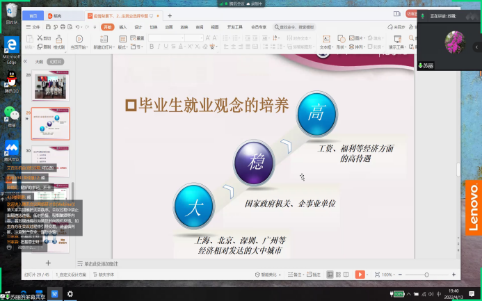Open Tencent Meeting desktop icon
This screenshot has height=301, width=482.
[x=11, y=150]
